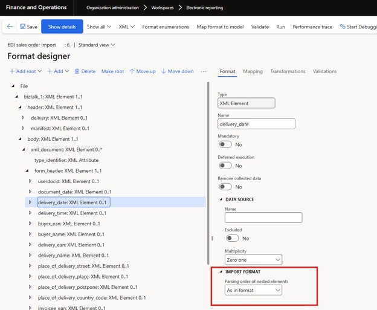The image size is (377, 310).
Task: Click the Validate button
Action: 260,27
